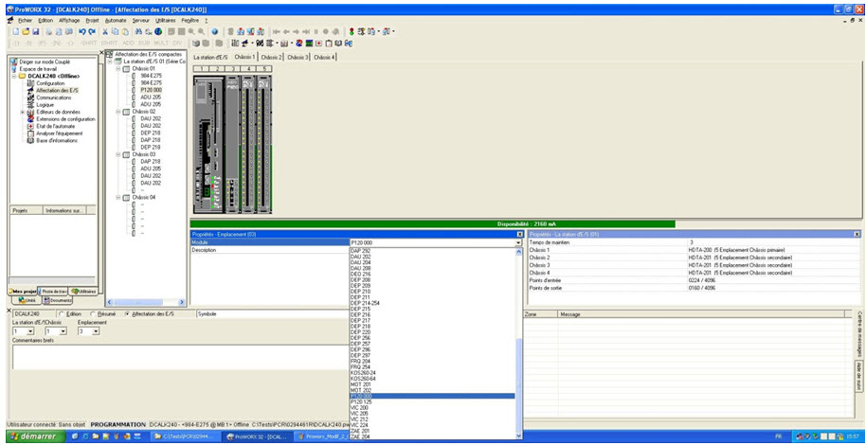Click the I/O tree horizontal scrollbar

pos(145,302)
